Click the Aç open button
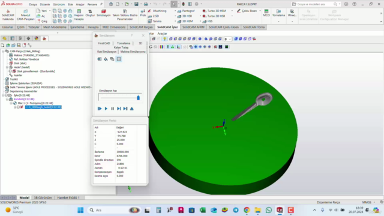This screenshot has width=384, height=216. (41, 16)
